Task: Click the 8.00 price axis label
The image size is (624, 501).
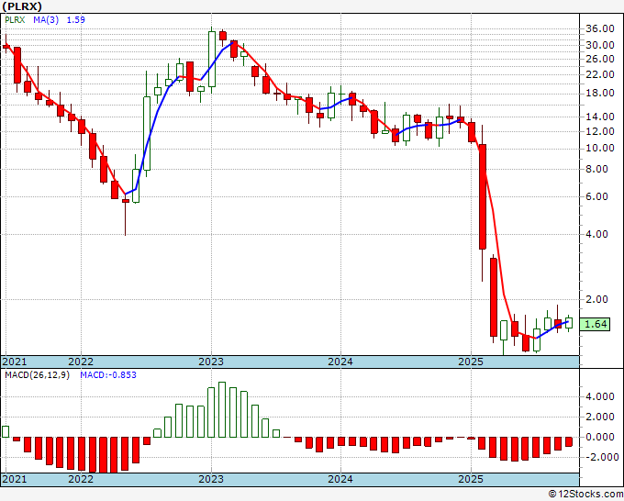Action: point(596,169)
